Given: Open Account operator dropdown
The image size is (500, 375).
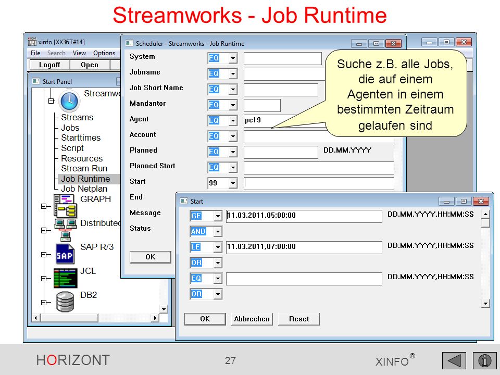Looking at the screenshot, I should tap(233, 136).
